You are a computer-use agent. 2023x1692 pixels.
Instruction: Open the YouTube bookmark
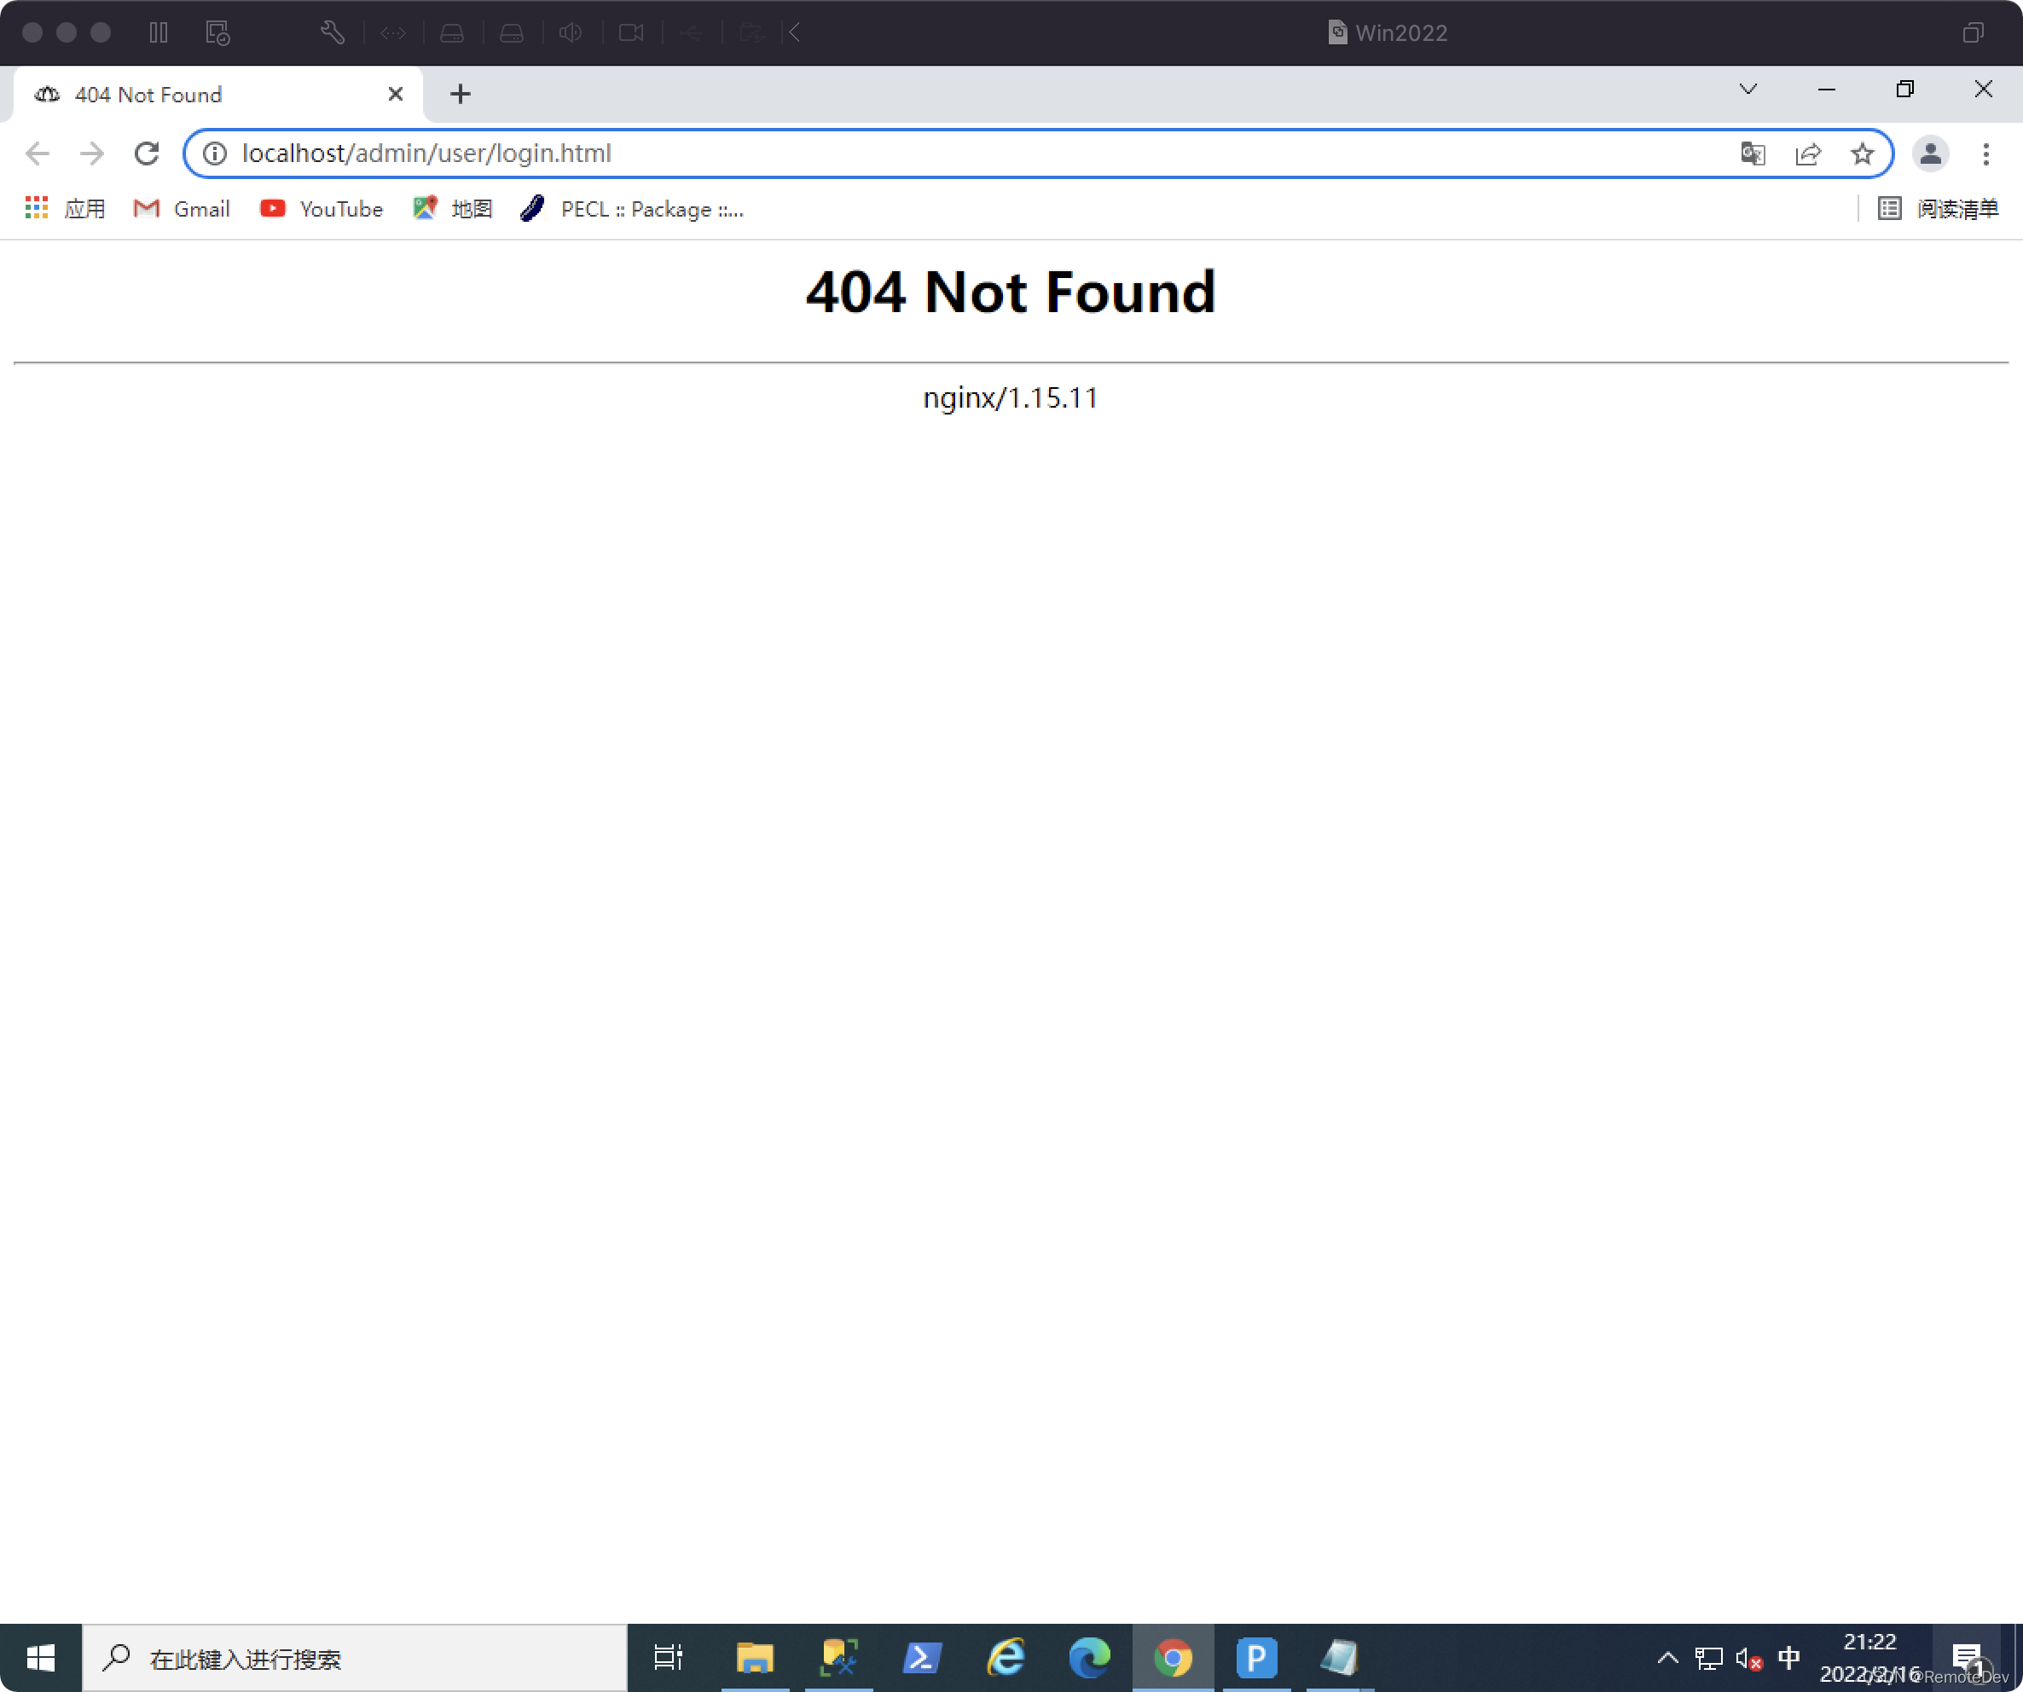pyautogui.click(x=321, y=208)
